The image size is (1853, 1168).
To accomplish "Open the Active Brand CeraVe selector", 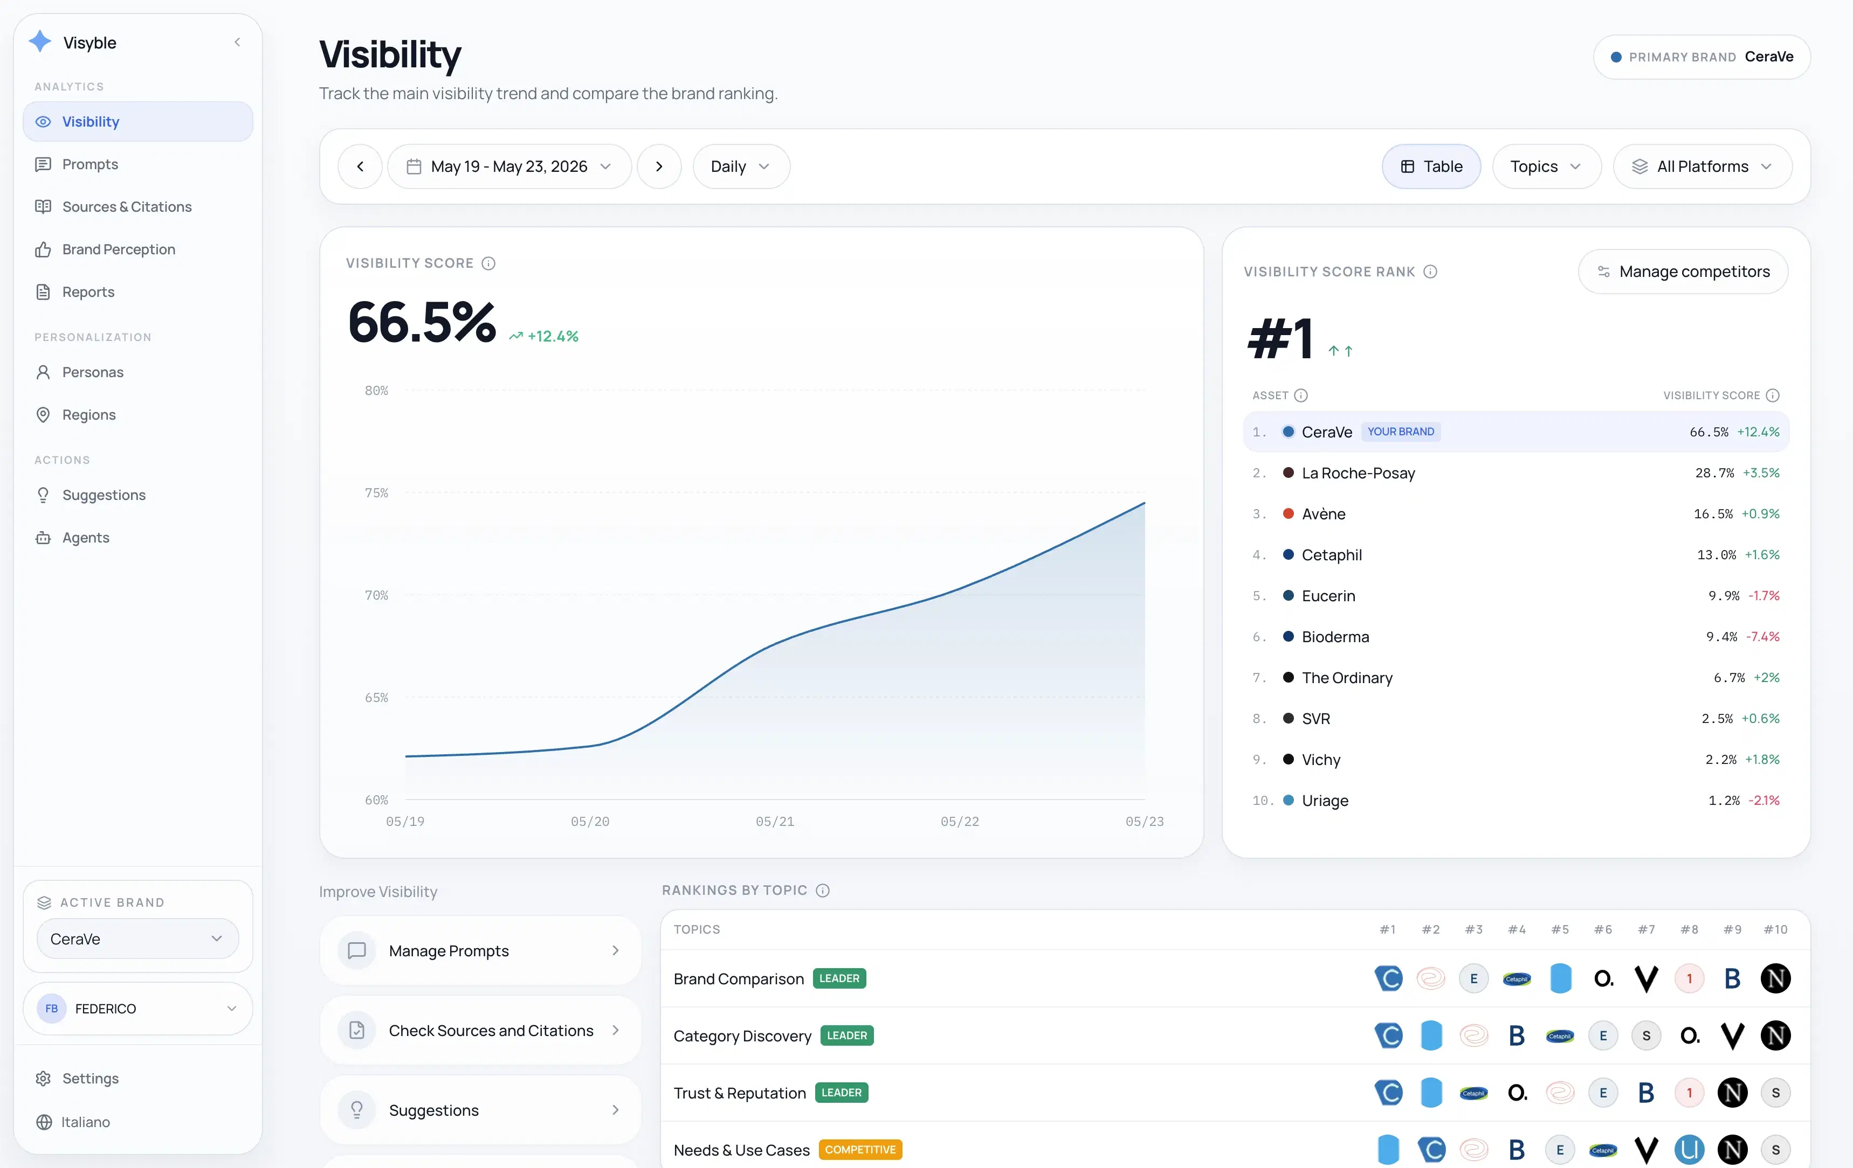I will [x=137, y=939].
